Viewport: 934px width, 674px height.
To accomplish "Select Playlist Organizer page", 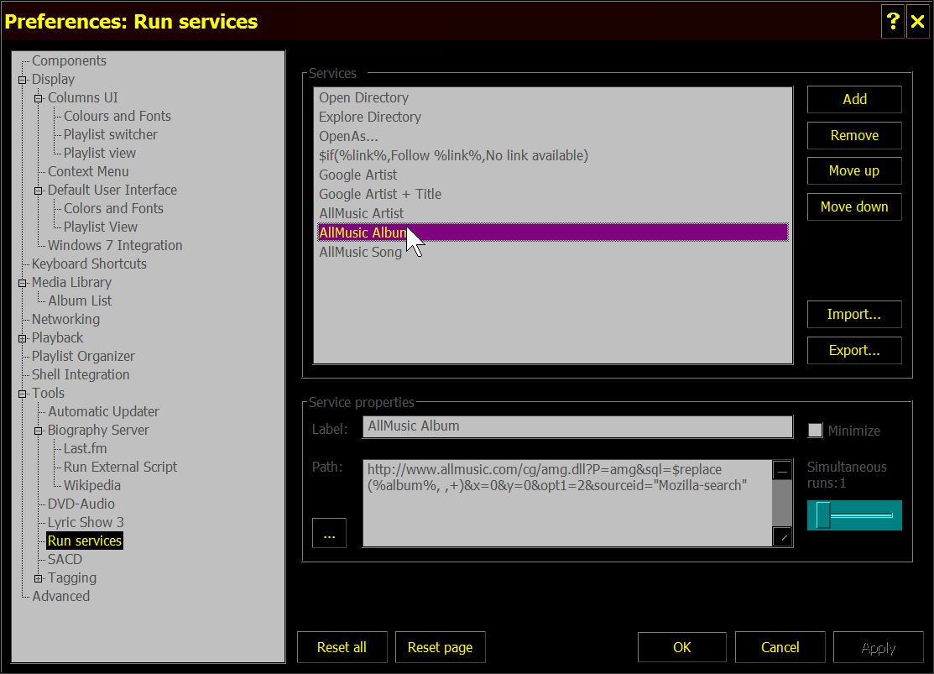I will [x=83, y=357].
